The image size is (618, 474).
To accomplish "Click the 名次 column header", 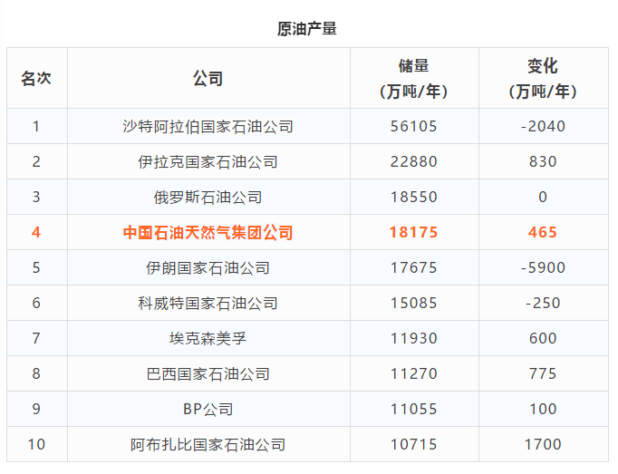I will pos(36,78).
